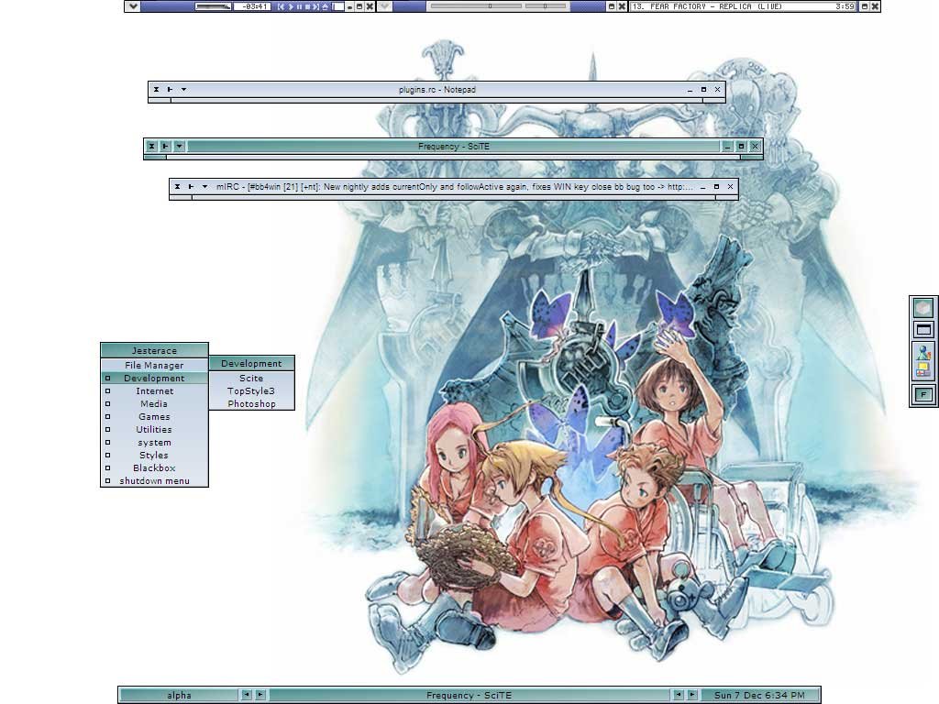
Task: Click the hourglass icon on the Notepad title bar
Action: 156,90
